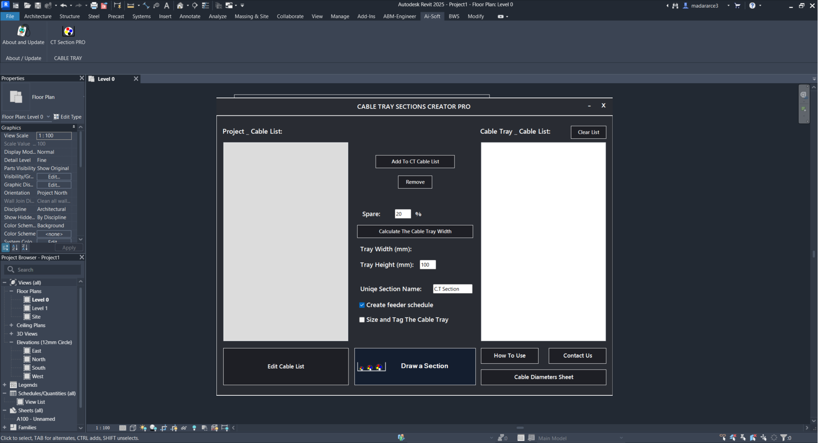Image resolution: width=818 pixels, height=443 pixels.
Task: Open Temporary Hide/Isolate glasses icon
Action: click(x=184, y=428)
